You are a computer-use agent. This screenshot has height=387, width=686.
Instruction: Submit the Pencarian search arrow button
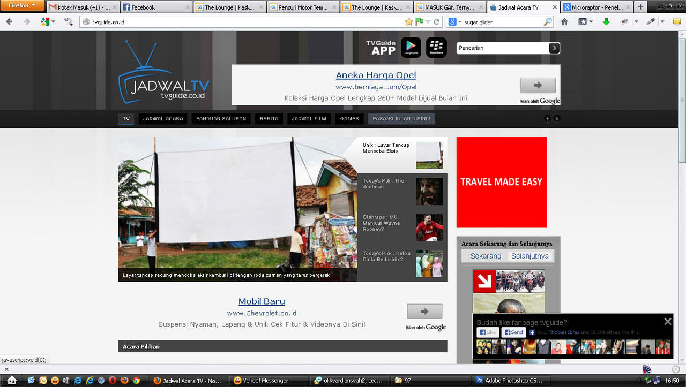pyautogui.click(x=554, y=48)
